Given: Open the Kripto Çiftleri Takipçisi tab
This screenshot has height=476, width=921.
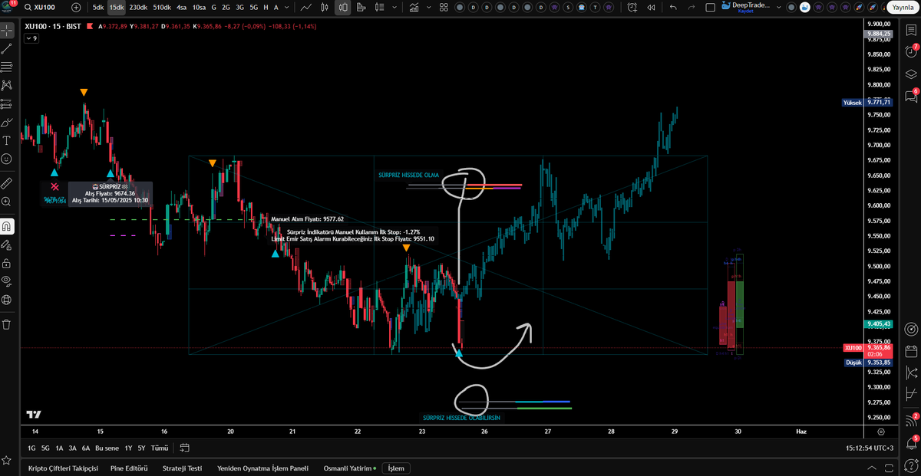Looking at the screenshot, I should (x=63, y=468).
